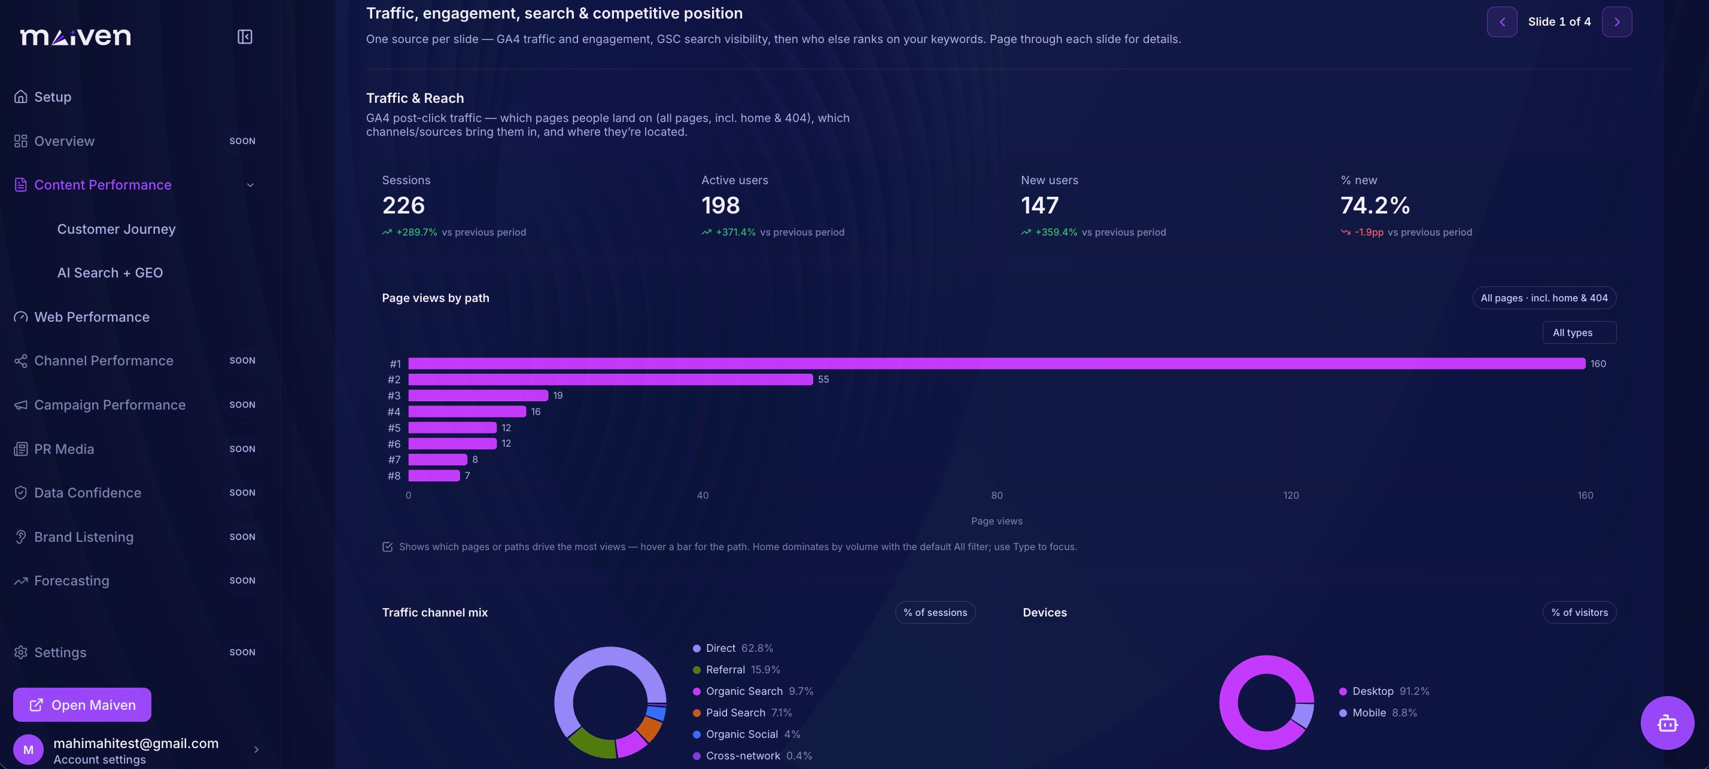Open the AI Search + GEO item
The width and height of the screenshot is (1709, 769).
coord(110,273)
